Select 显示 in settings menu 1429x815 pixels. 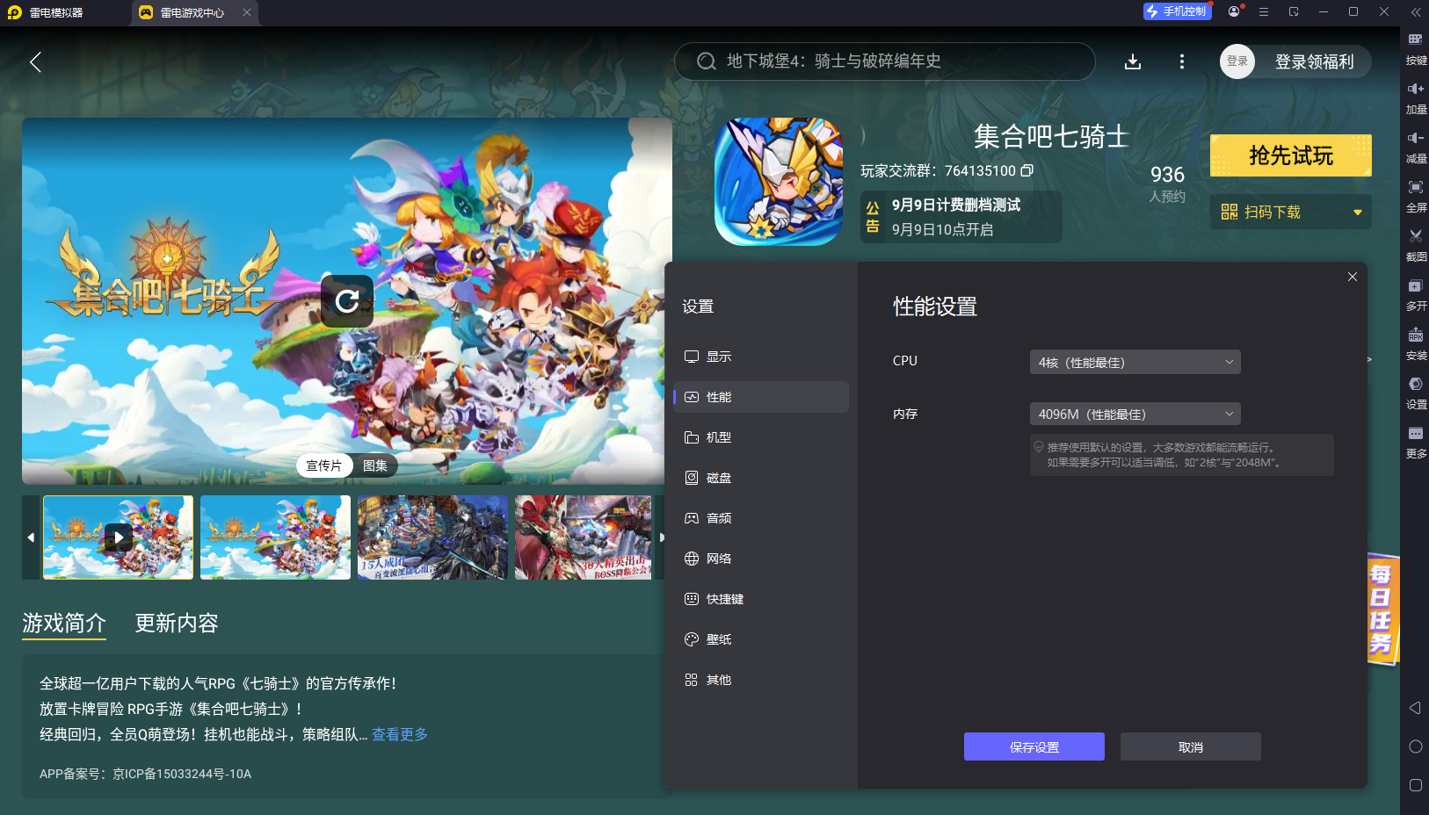pyautogui.click(x=761, y=357)
